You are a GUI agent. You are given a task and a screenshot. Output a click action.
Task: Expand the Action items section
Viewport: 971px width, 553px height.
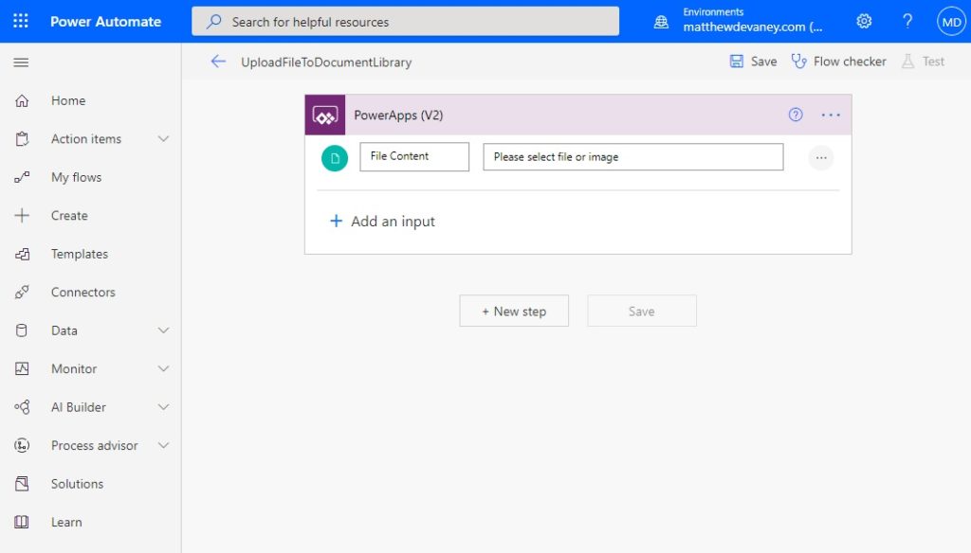(163, 139)
